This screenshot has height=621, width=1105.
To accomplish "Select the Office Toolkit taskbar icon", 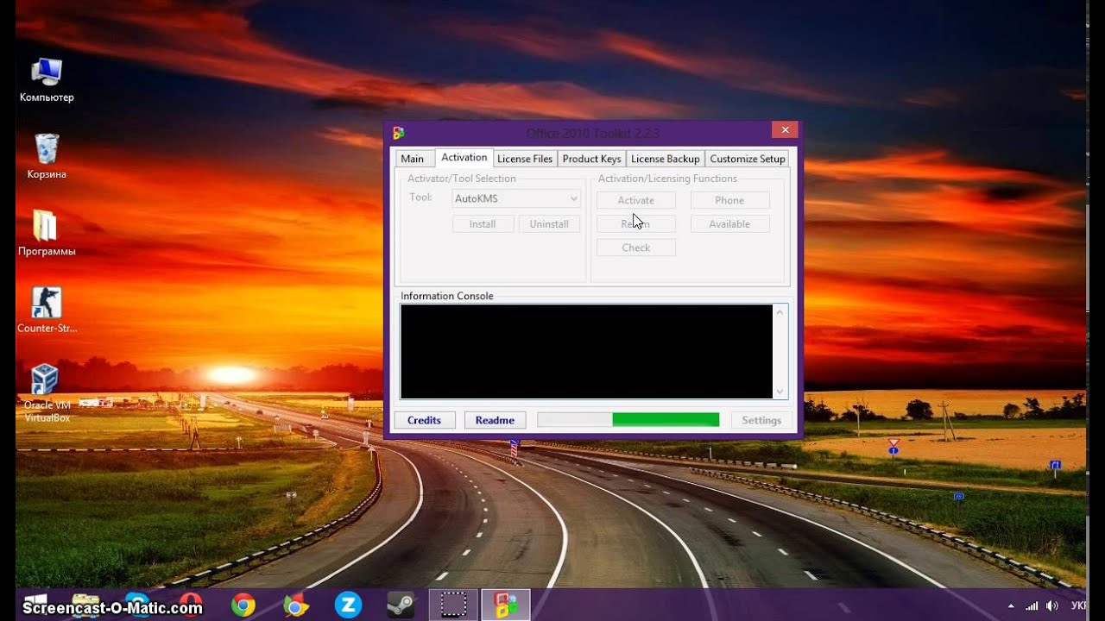I will pos(505,605).
